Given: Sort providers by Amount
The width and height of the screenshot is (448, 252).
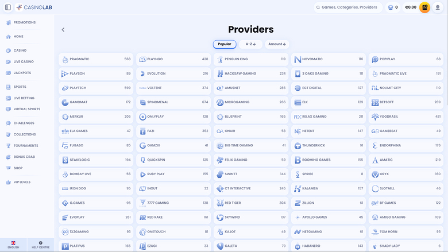Looking at the screenshot, I should coord(277,44).
